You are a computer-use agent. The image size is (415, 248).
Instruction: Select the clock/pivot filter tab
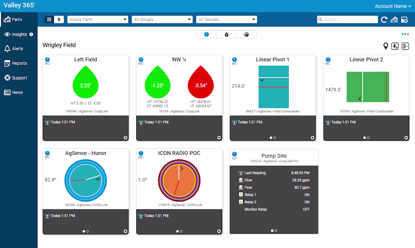tap(206, 34)
